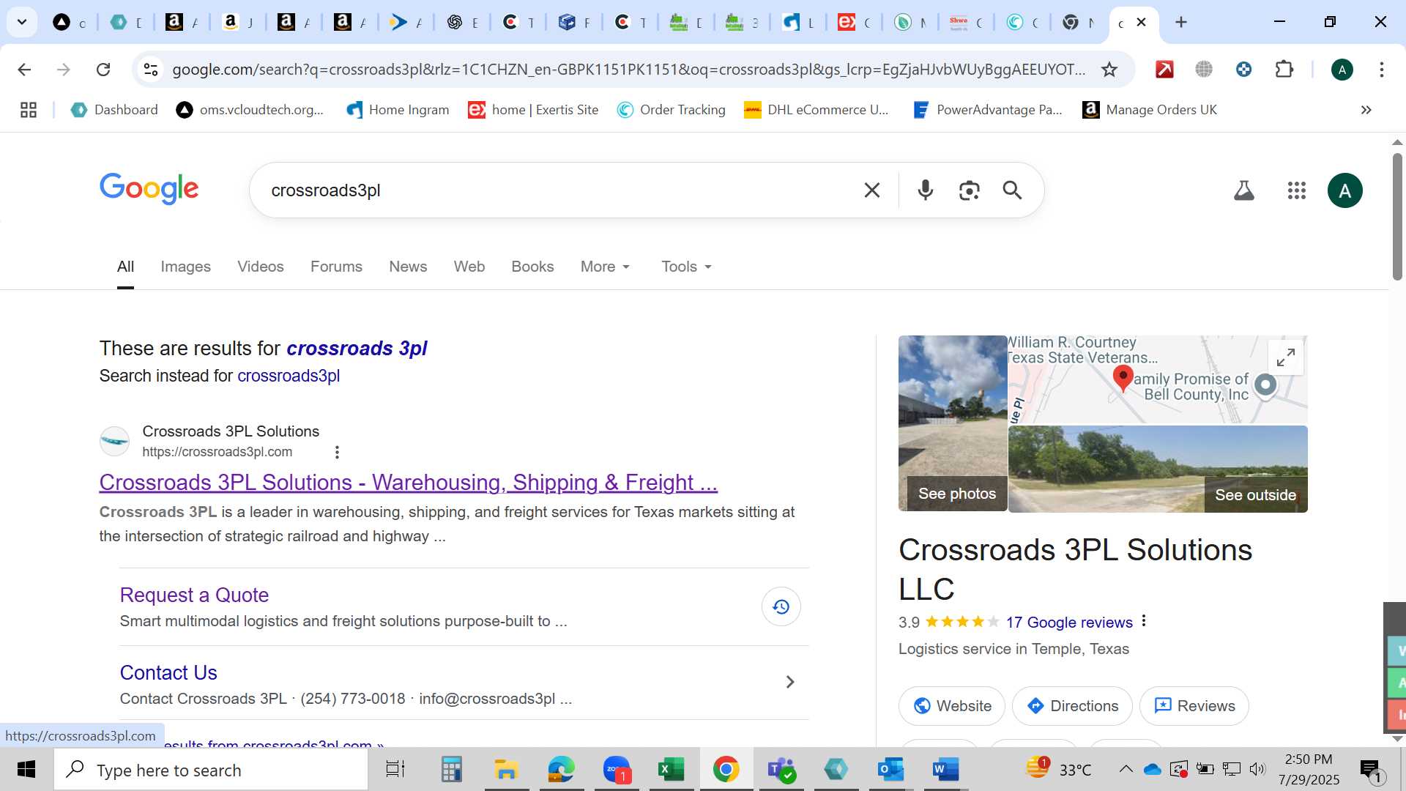The width and height of the screenshot is (1406, 791).
Task: Open the Tools dropdown
Action: [686, 267]
